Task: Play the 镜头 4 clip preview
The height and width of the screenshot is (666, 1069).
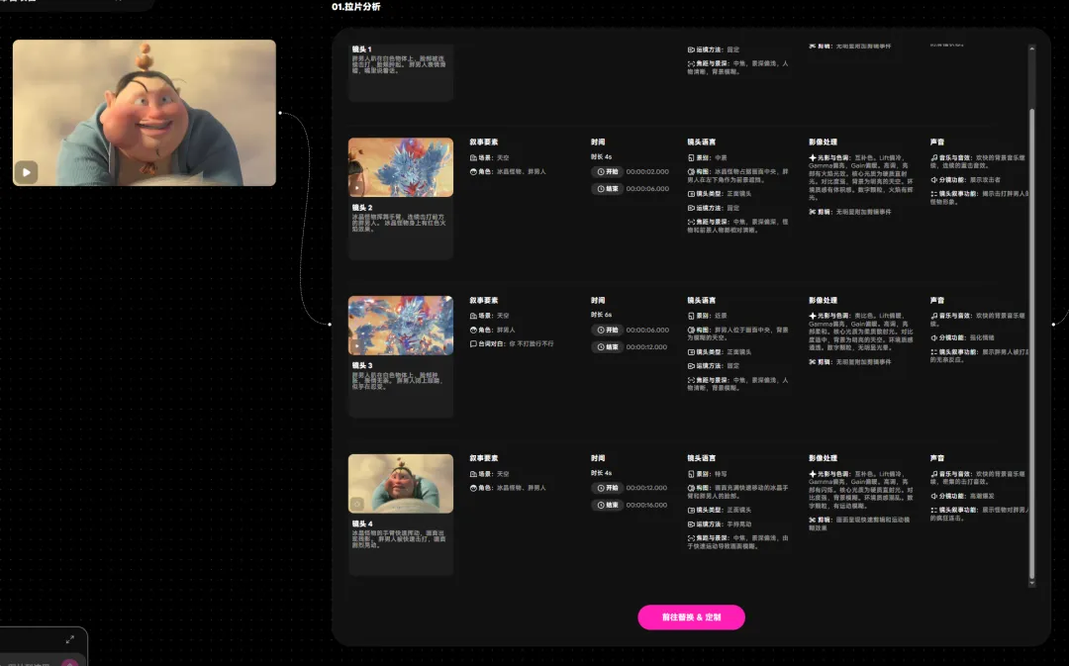Action: pyautogui.click(x=356, y=504)
